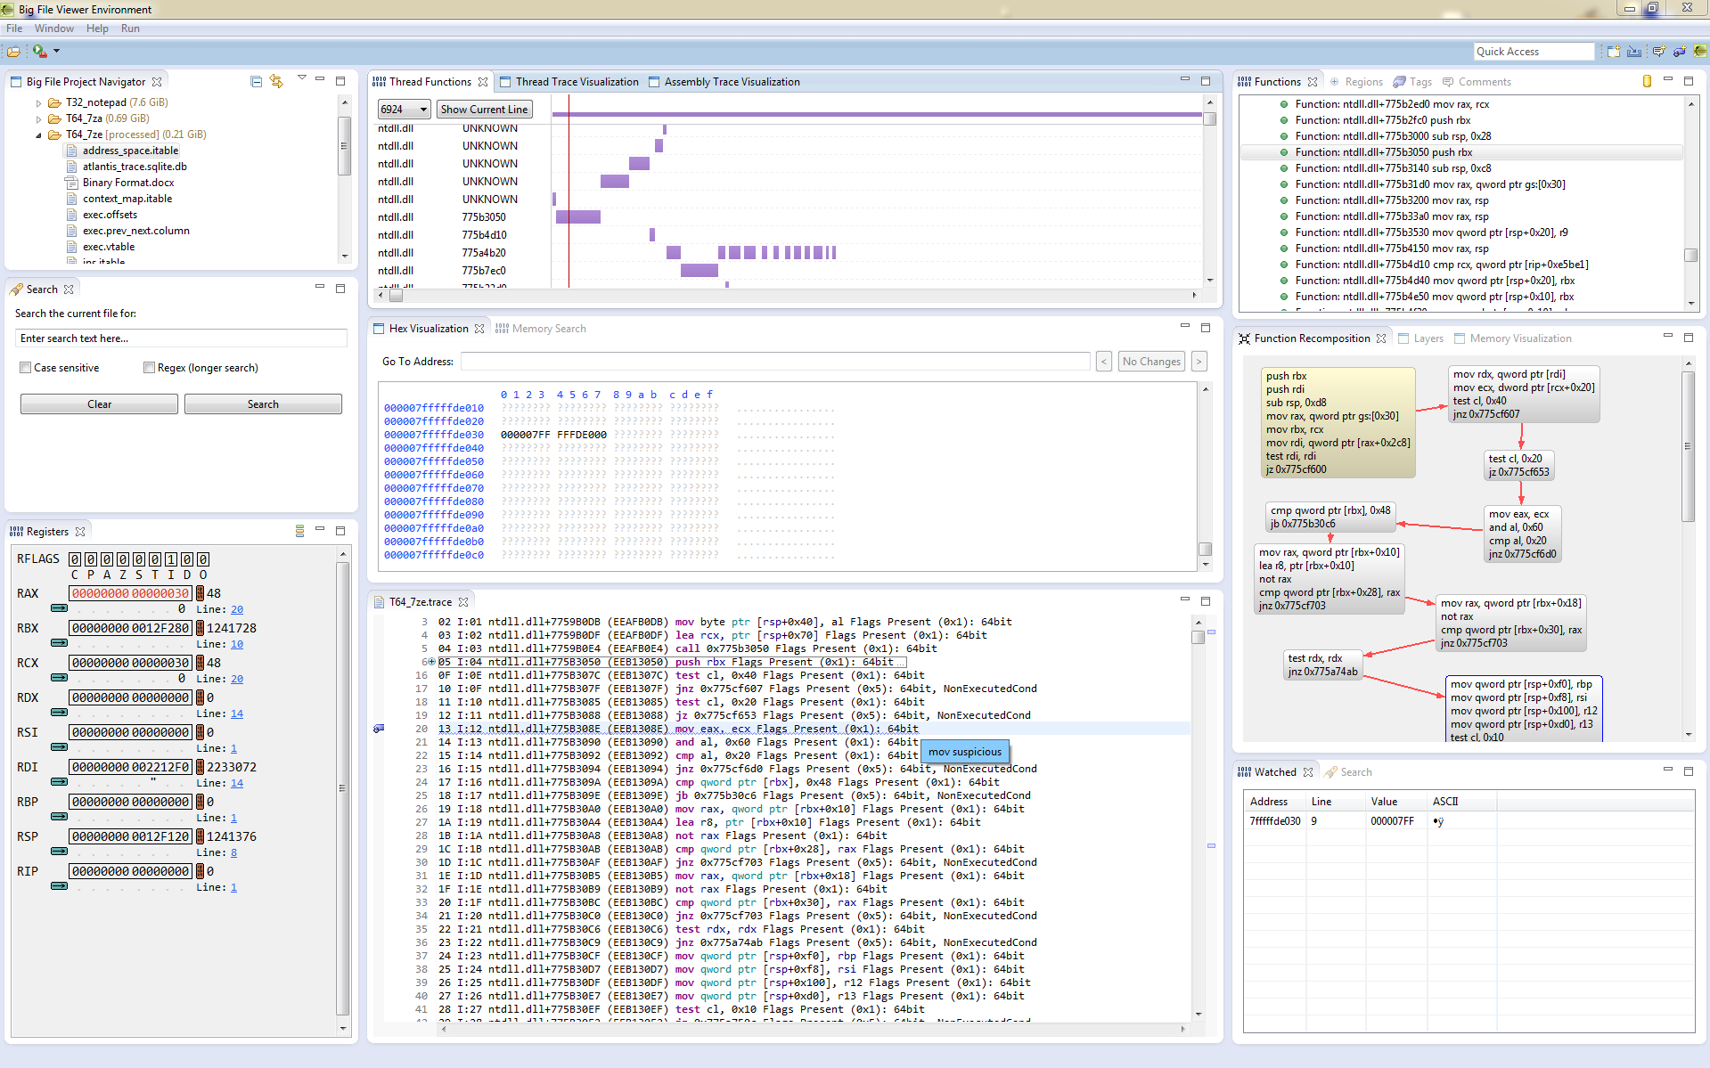Collapse the T64_7ze project folder
The image size is (1710, 1068).
[x=38, y=135]
